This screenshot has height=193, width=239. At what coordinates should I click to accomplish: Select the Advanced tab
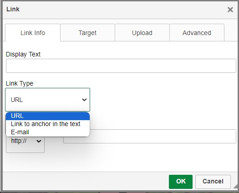(197, 33)
